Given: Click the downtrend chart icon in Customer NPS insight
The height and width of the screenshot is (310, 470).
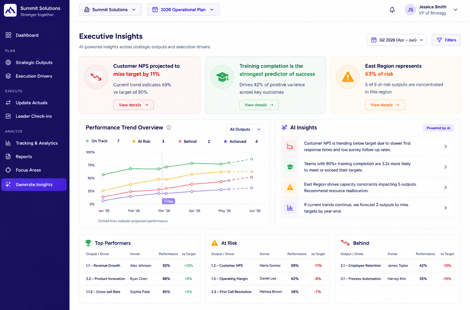Looking at the screenshot, I should coord(290,146).
